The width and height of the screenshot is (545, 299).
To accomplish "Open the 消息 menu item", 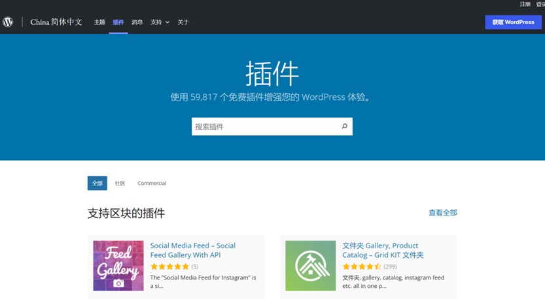I will pos(137,22).
